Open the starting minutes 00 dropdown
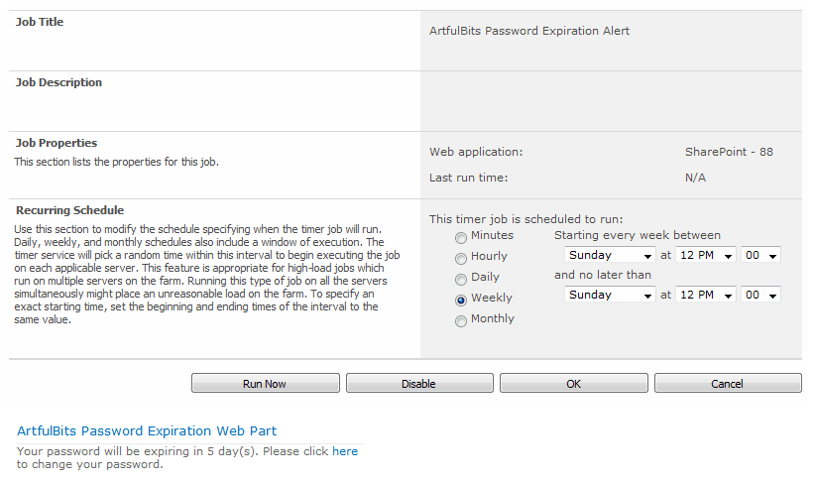Screen dimensions: 815x484 [x=760, y=255]
